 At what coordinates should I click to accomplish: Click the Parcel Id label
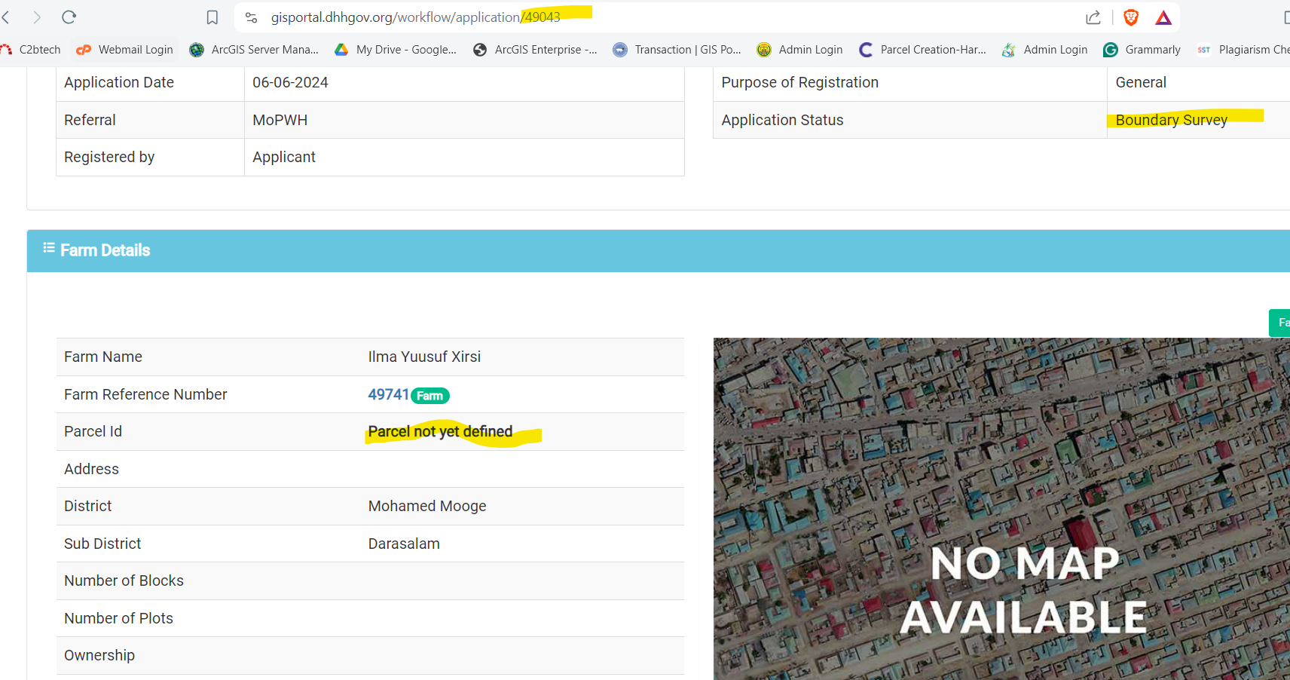[x=93, y=431]
